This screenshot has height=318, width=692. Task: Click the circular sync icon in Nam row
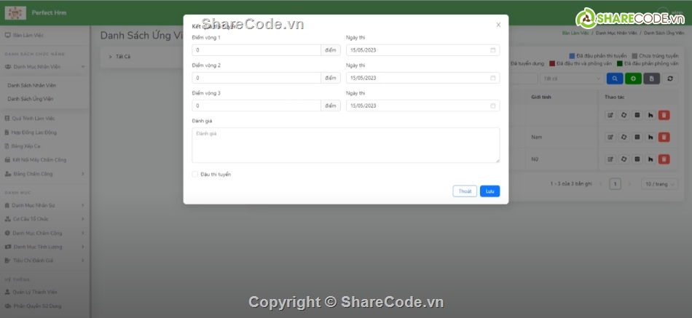coord(624,137)
